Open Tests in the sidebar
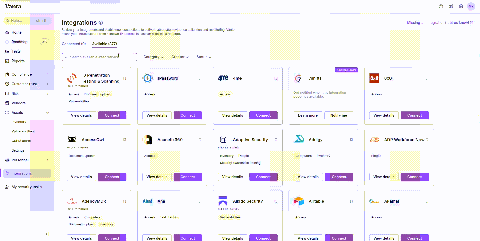The height and width of the screenshot is (241, 480). coord(27,51)
